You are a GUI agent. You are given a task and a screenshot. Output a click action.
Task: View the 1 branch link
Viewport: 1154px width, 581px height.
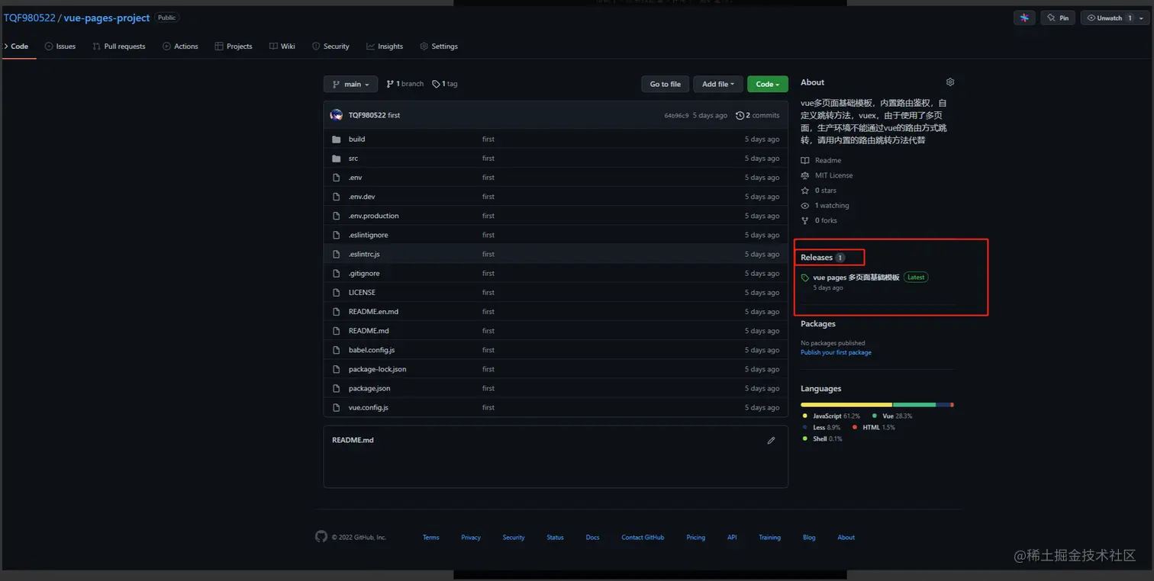coord(405,84)
